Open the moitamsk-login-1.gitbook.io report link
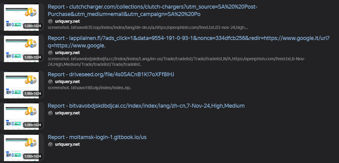 click(97, 137)
